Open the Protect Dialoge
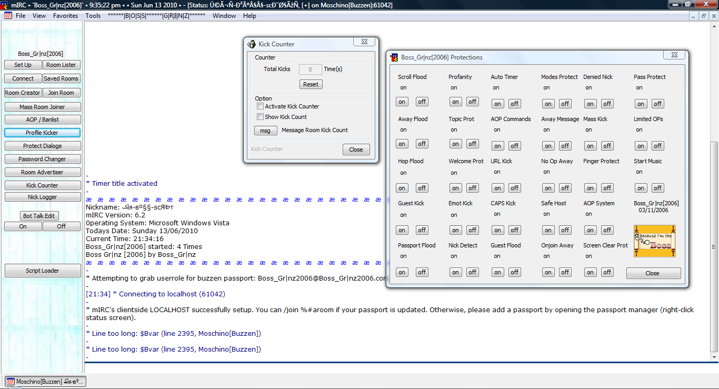This screenshot has width=719, height=389. point(43,146)
